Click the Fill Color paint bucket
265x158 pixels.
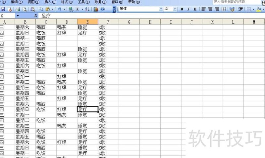[x=259, y=9]
